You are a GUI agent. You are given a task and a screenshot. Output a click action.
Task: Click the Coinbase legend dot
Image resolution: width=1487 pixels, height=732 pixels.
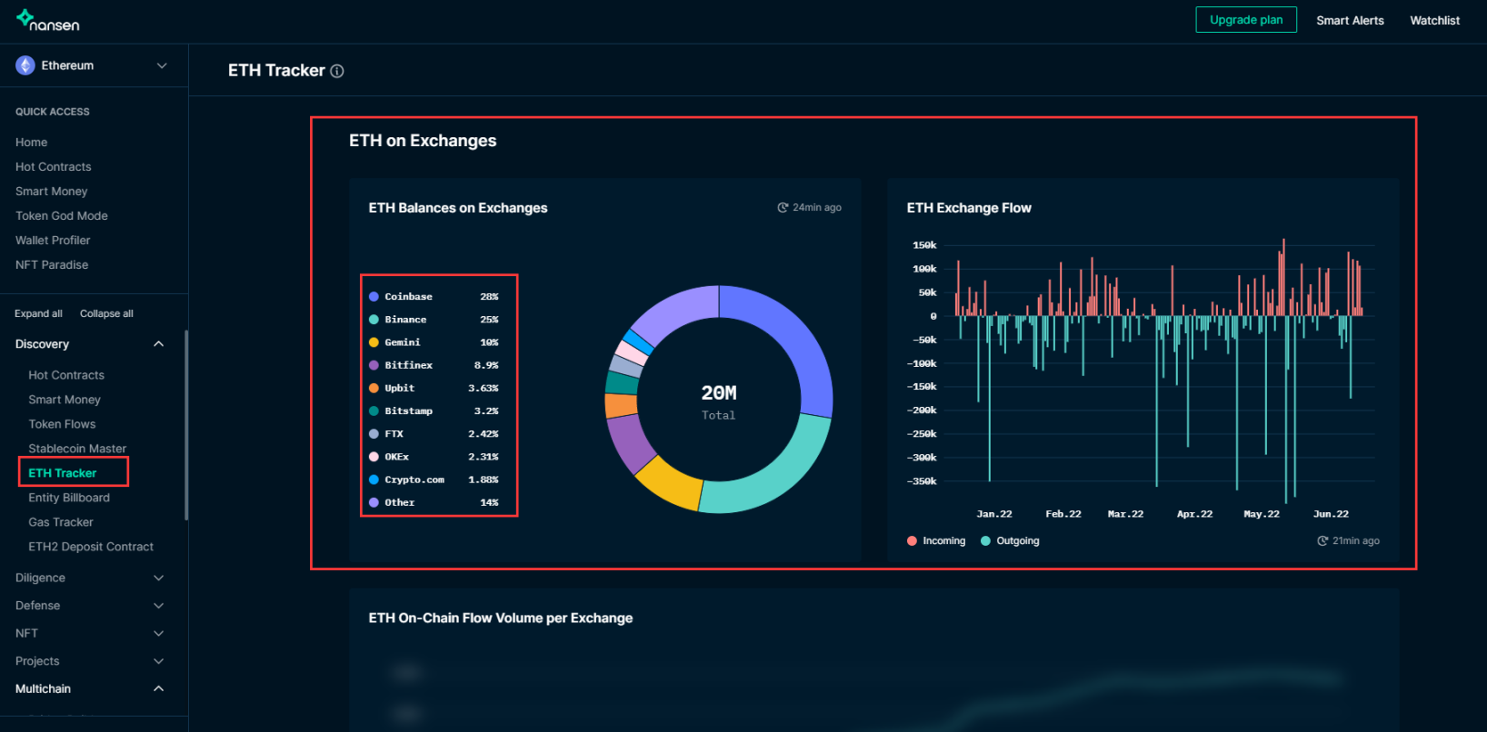[x=374, y=297]
